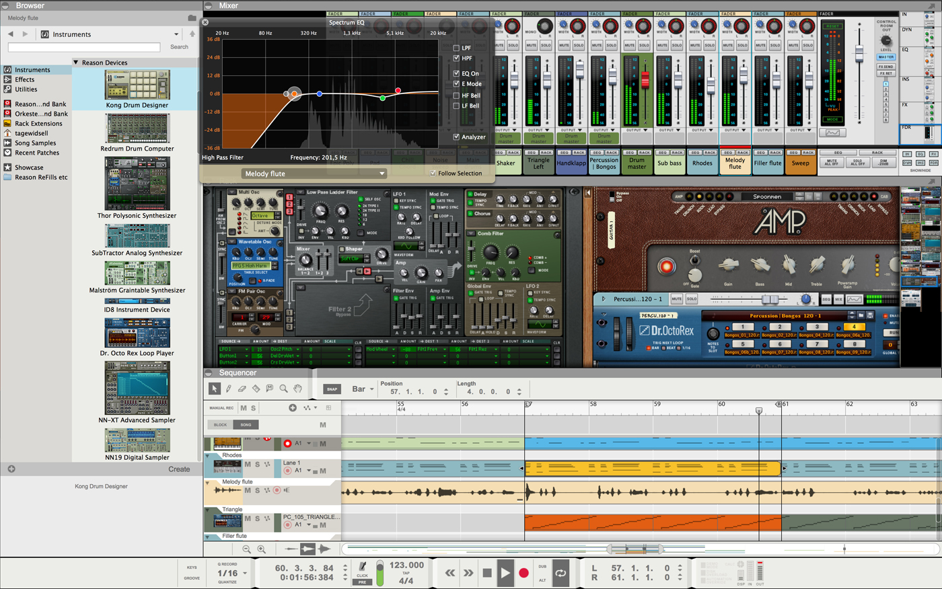Image resolution: width=942 pixels, height=589 pixels.
Task: Toggle the metronome Click button
Action: (x=363, y=570)
